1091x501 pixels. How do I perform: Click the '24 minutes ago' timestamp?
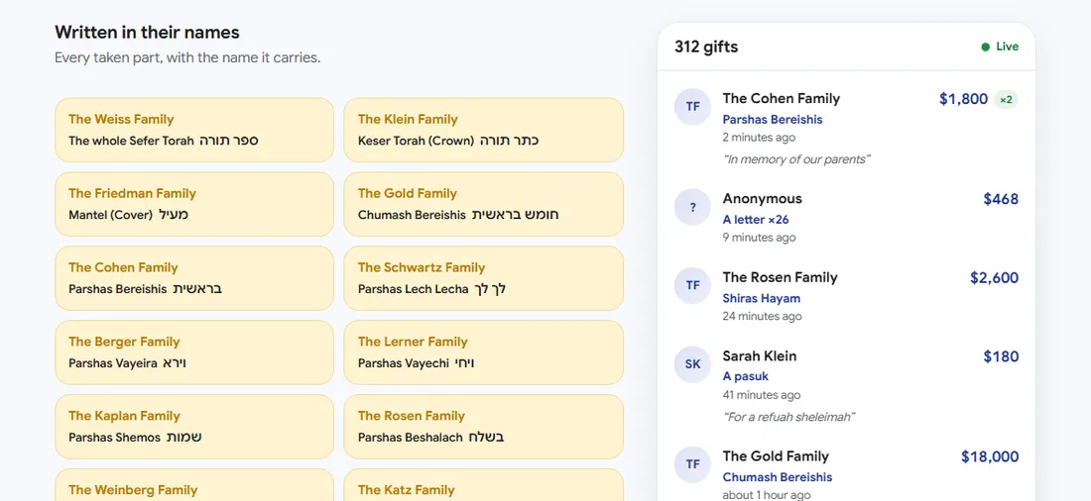tap(762, 316)
